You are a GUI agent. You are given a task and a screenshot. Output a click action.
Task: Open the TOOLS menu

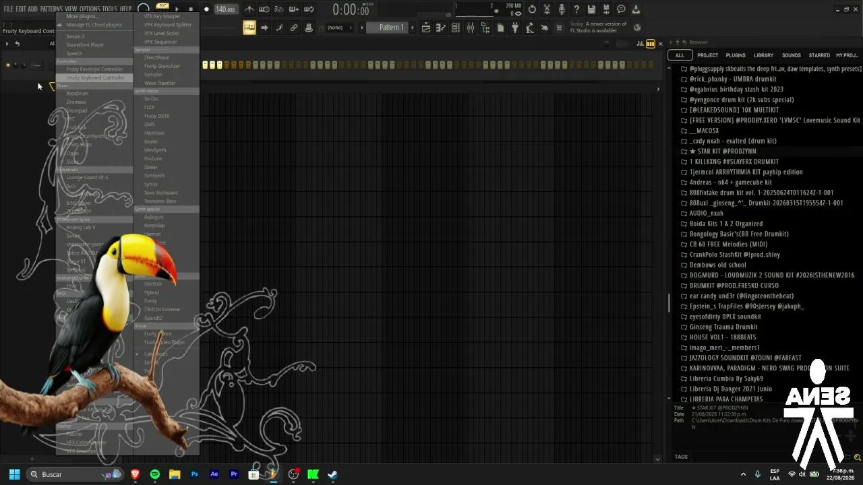point(109,9)
